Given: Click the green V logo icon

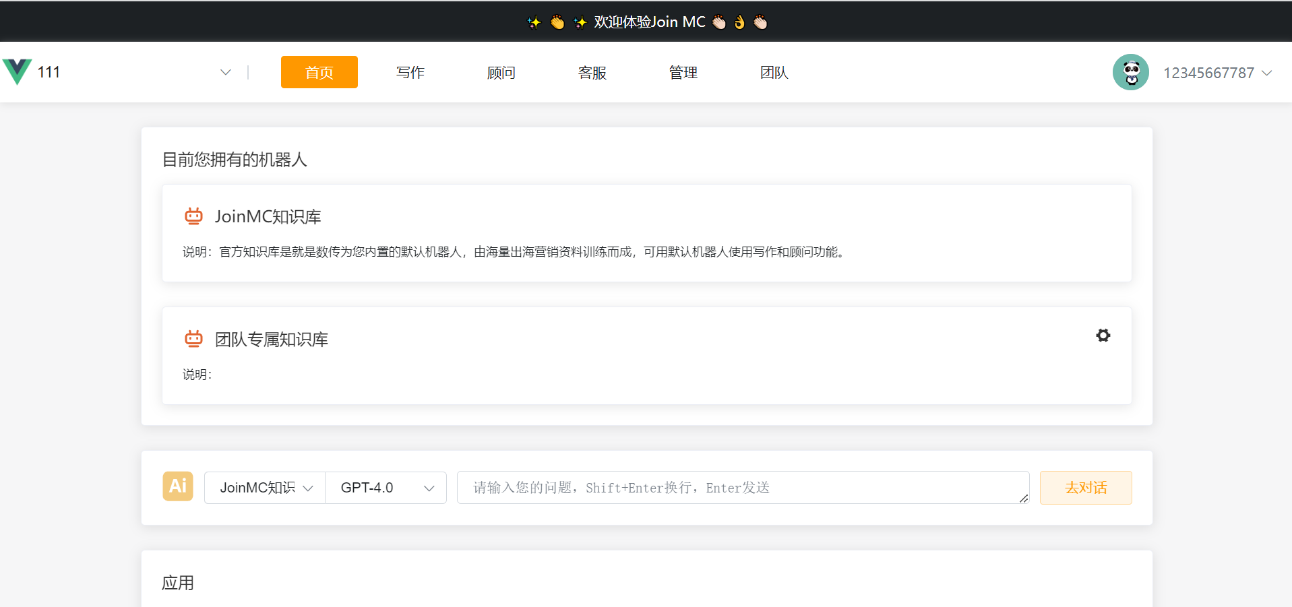Looking at the screenshot, I should pyautogui.click(x=17, y=71).
